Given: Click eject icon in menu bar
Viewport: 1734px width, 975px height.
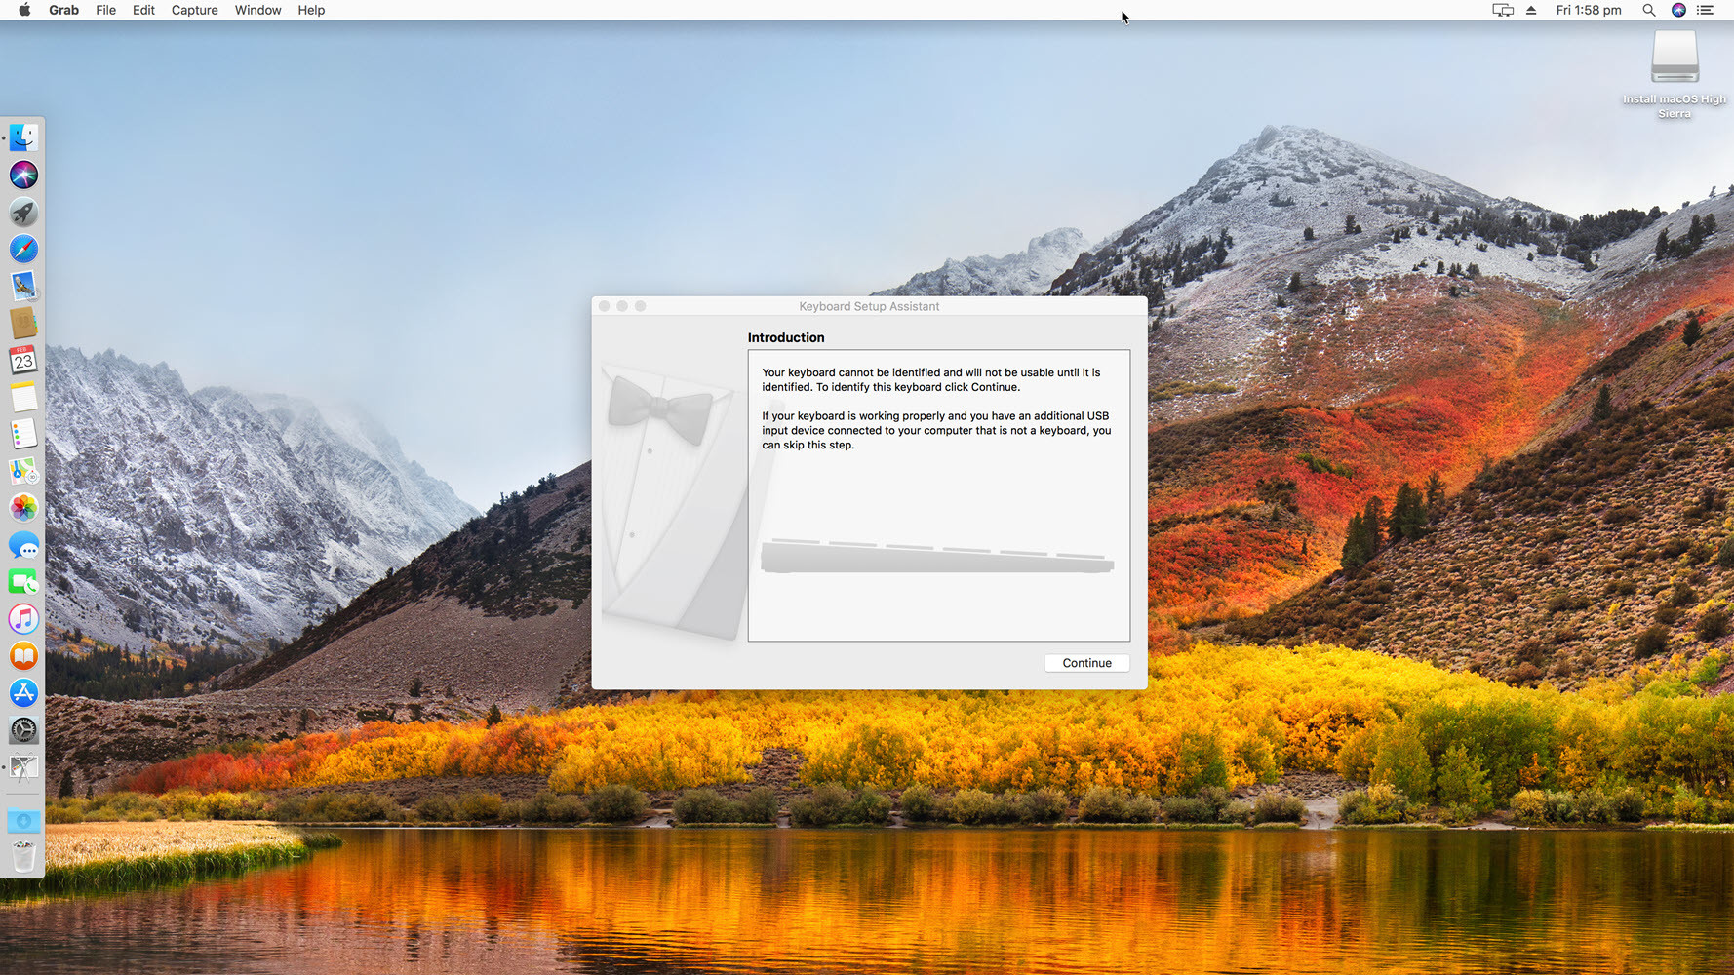Looking at the screenshot, I should (x=1531, y=10).
